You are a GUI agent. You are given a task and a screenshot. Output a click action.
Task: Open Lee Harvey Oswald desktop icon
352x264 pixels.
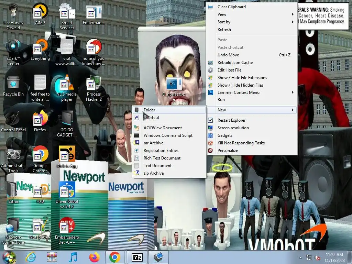pyautogui.click(x=13, y=17)
